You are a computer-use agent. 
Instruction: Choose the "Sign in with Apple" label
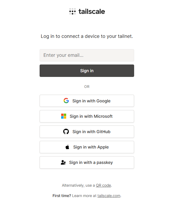(91, 147)
